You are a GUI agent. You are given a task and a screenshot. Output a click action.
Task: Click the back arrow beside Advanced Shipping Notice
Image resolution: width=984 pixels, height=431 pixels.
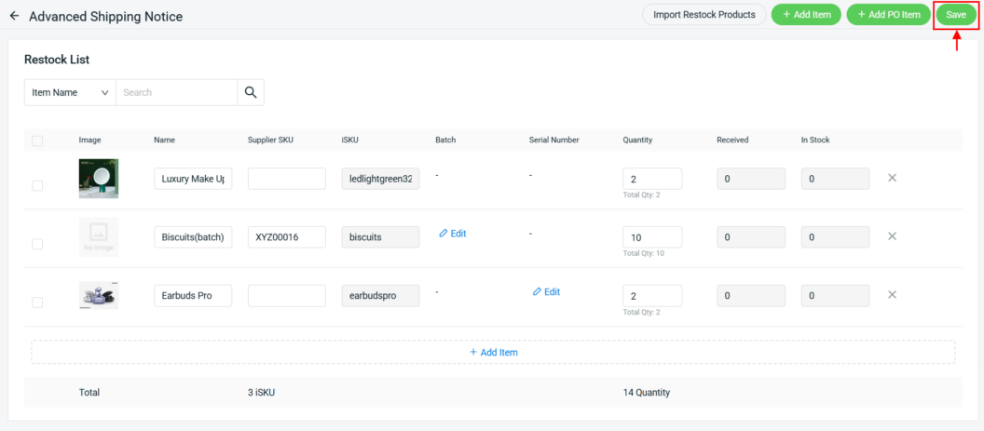pyautogui.click(x=14, y=17)
